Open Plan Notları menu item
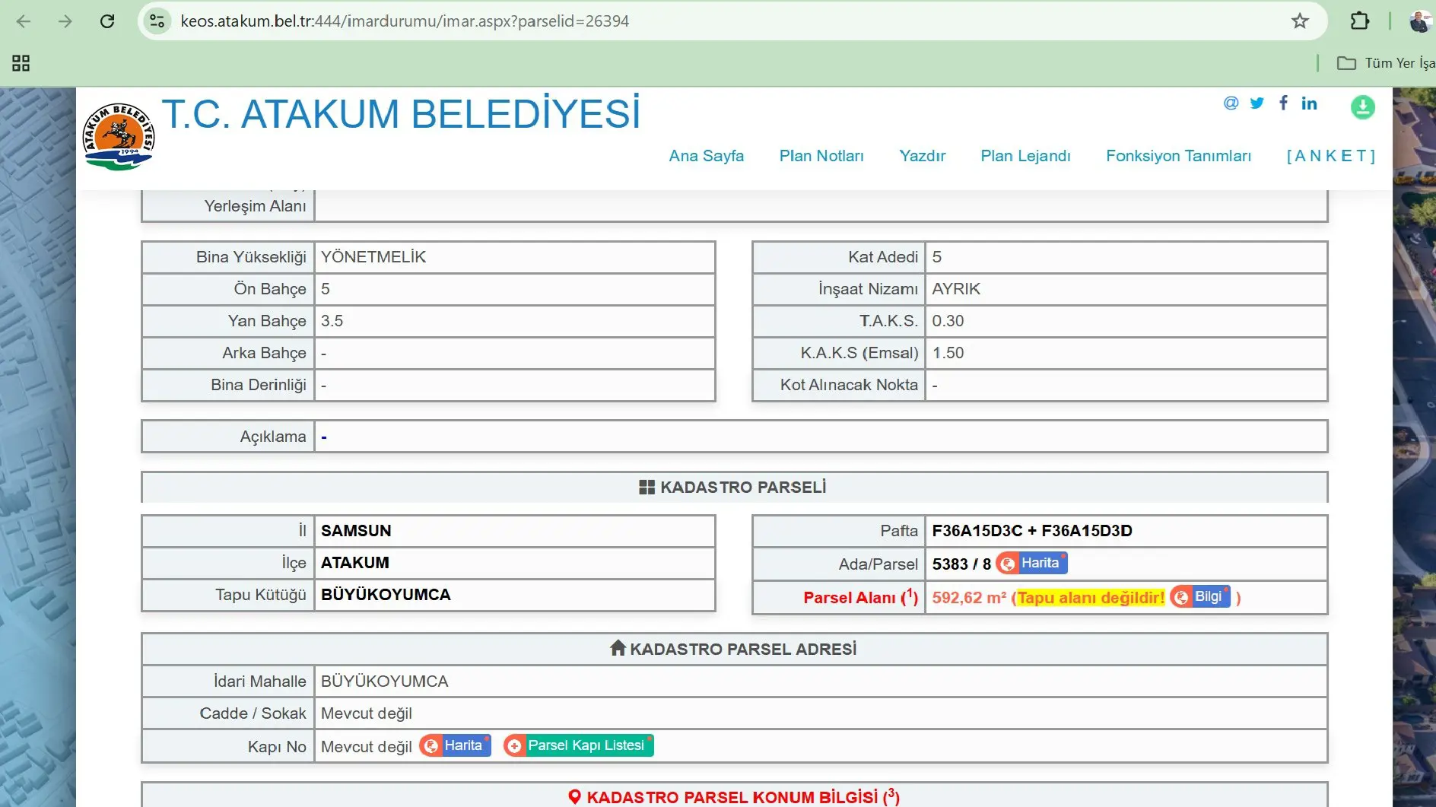1436x807 pixels. click(821, 156)
